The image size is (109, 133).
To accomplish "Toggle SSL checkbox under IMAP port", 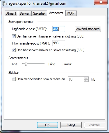I will point(14,50).
